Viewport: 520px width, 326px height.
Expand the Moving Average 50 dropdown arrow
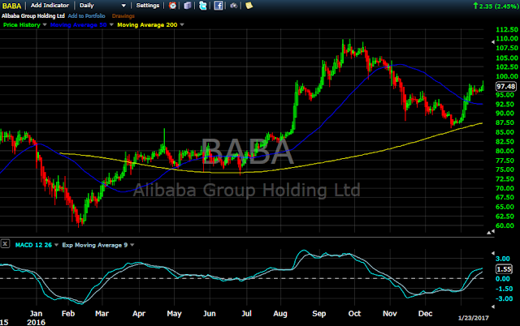point(111,25)
